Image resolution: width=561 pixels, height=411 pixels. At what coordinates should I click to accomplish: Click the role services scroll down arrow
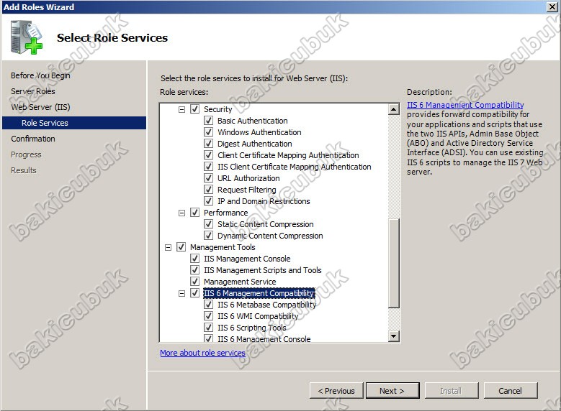point(393,336)
